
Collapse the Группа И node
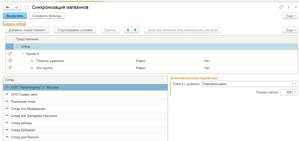(22, 54)
